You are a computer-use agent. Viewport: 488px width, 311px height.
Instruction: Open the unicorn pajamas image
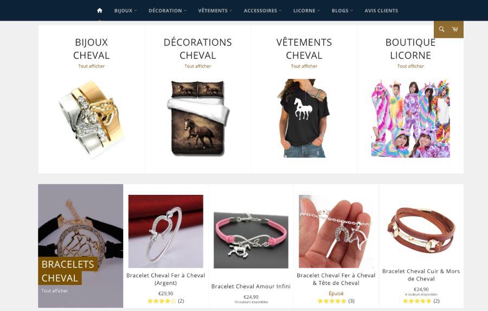click(x=410, y=118)
